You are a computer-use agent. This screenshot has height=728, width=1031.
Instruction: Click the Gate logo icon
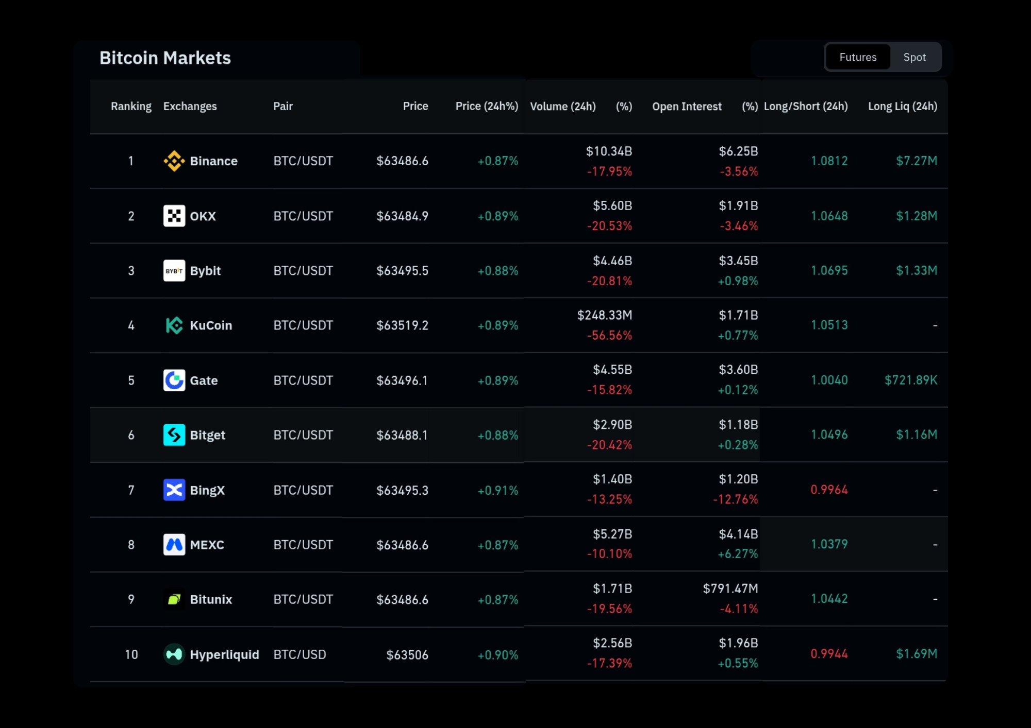(174, 380)
